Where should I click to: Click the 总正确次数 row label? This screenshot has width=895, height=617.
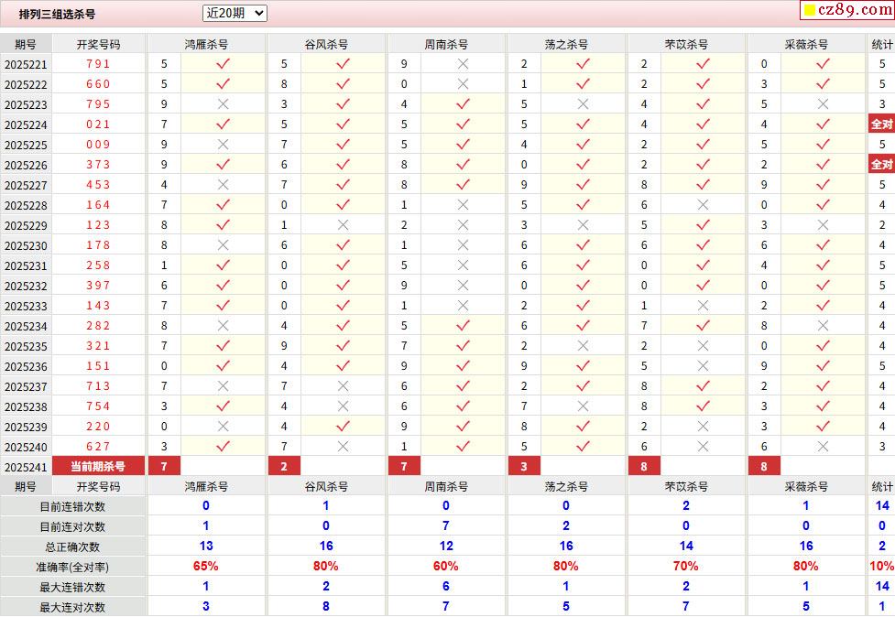point(72,547)
